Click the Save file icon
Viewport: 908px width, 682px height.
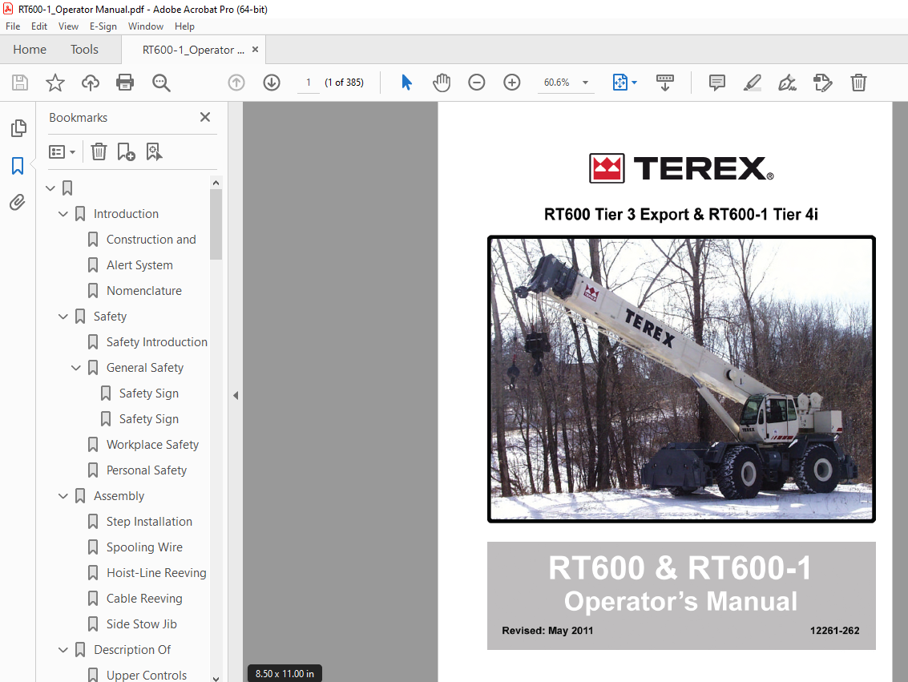(x=20, y=83)
